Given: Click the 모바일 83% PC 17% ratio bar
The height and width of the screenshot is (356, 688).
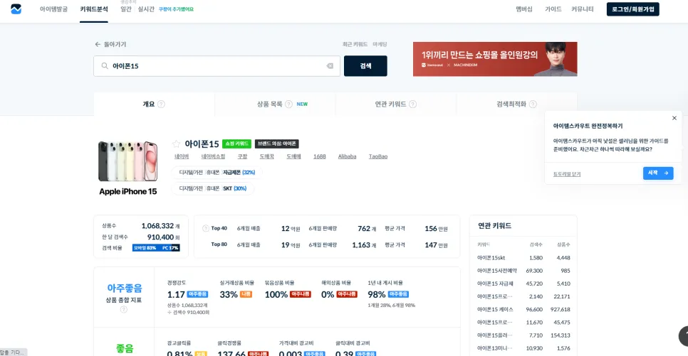Looking at the screenshot, I should coord(156,248).
